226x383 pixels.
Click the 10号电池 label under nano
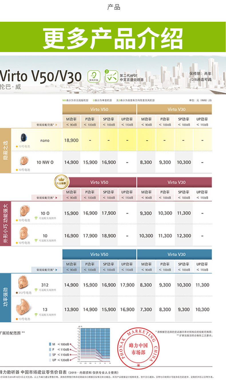click(x=23, y=146)
